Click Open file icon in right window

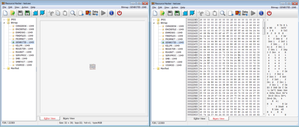(x=162, y=13)
